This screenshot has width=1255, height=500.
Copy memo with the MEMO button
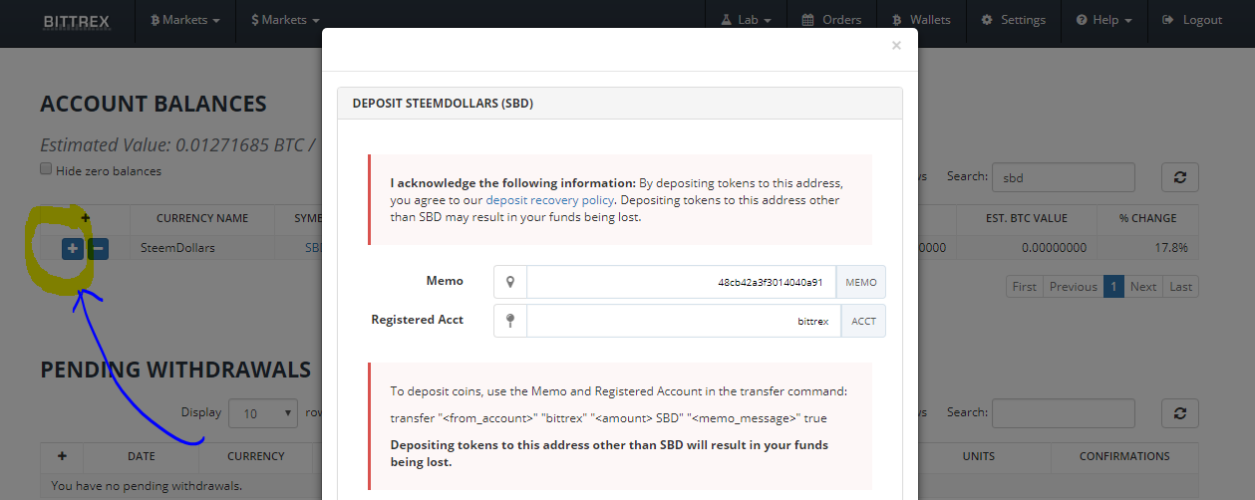[x=861, y=282]
